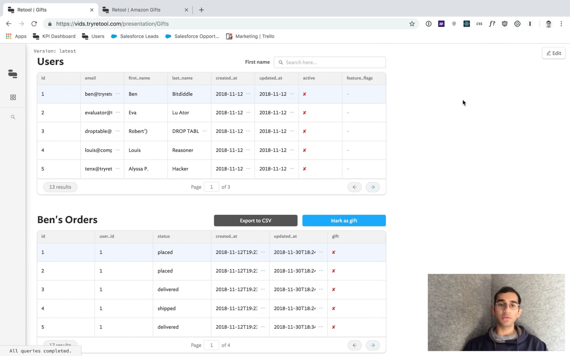Open the React DevTools extension icon
This screenshot has height=356, width=570.
click(x=467, y=24)
